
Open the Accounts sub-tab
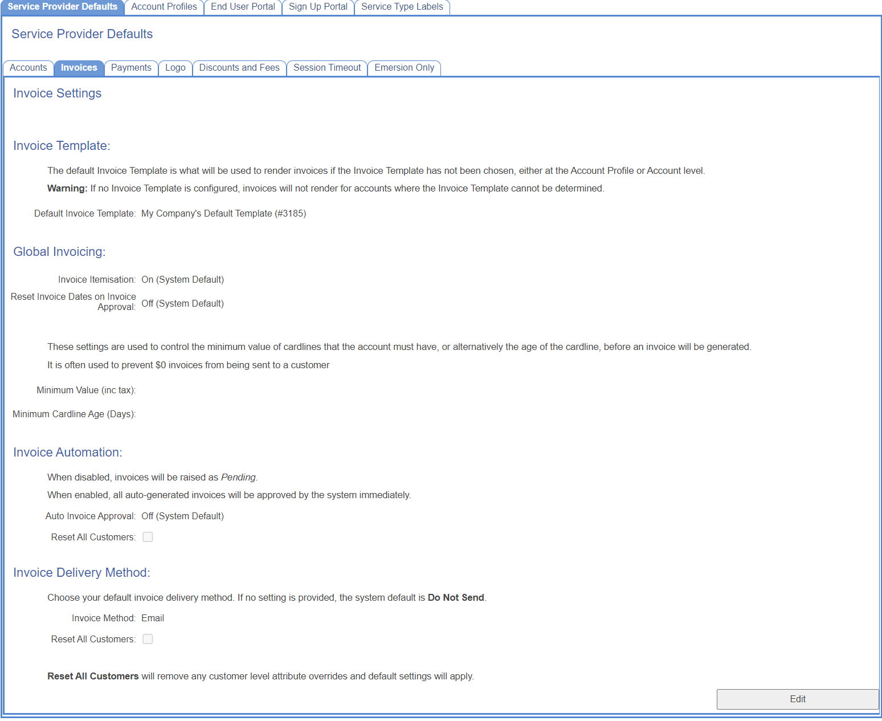point(28,68)
